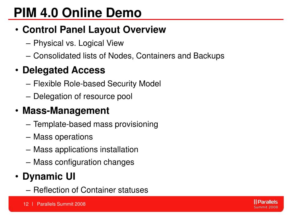Click 'Physical vs. Logical View' bullet
292x219 pixels.
(78, 43)
